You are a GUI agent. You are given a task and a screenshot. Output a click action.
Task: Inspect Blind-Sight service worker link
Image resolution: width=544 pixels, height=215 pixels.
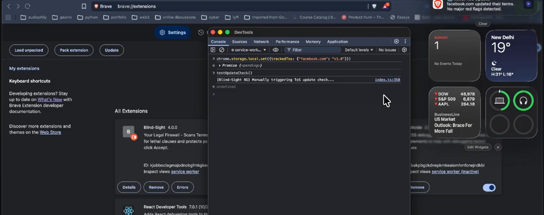coord(185,172)
